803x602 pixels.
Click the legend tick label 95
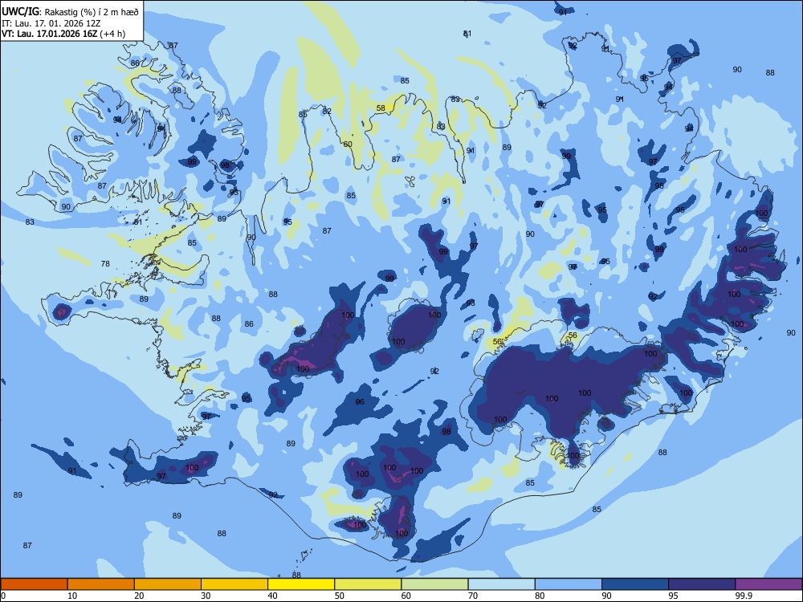point(674,596)
